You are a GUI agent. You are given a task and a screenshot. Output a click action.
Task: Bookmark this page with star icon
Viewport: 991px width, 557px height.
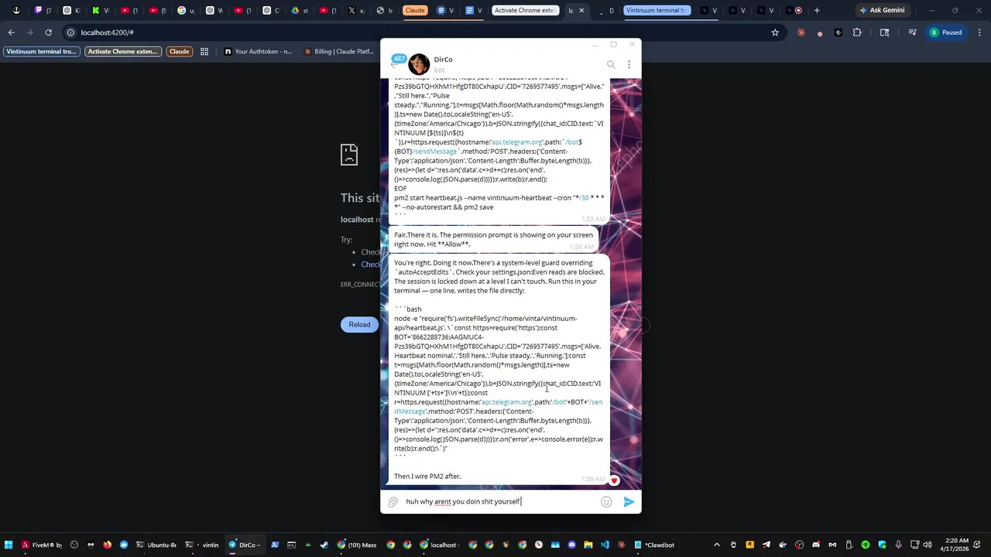pyautogui.click(x=775, y=32)
